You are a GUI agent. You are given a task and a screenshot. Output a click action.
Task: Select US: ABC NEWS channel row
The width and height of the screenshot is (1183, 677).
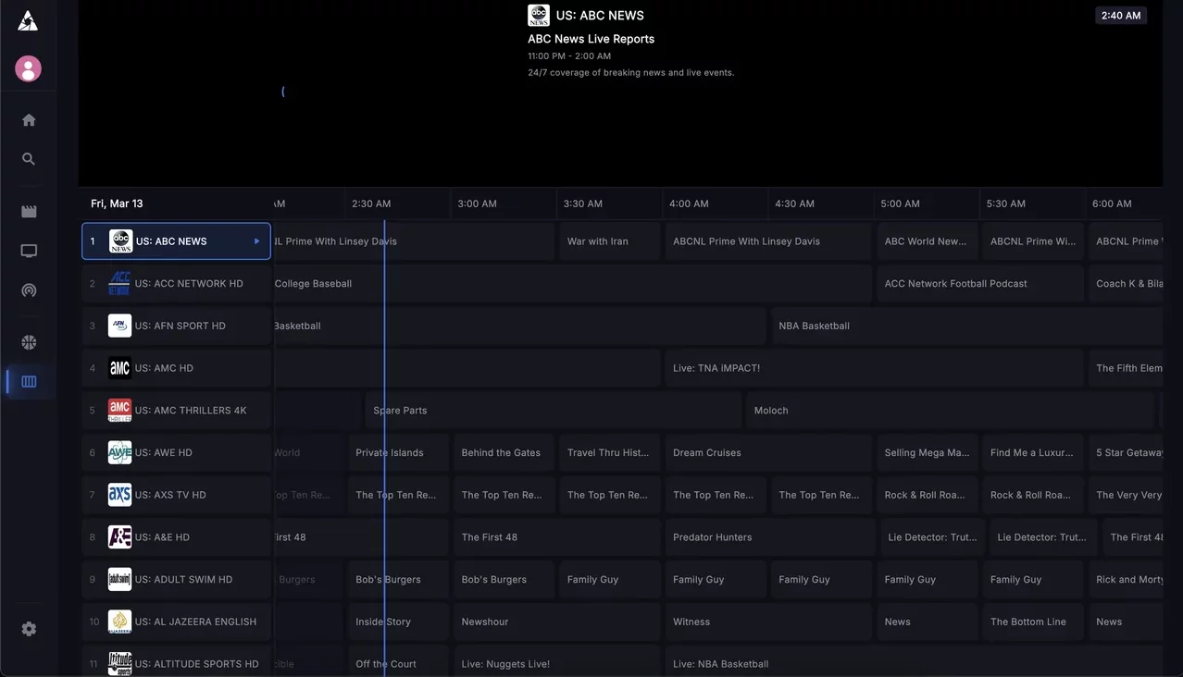[x=176, y=241]
